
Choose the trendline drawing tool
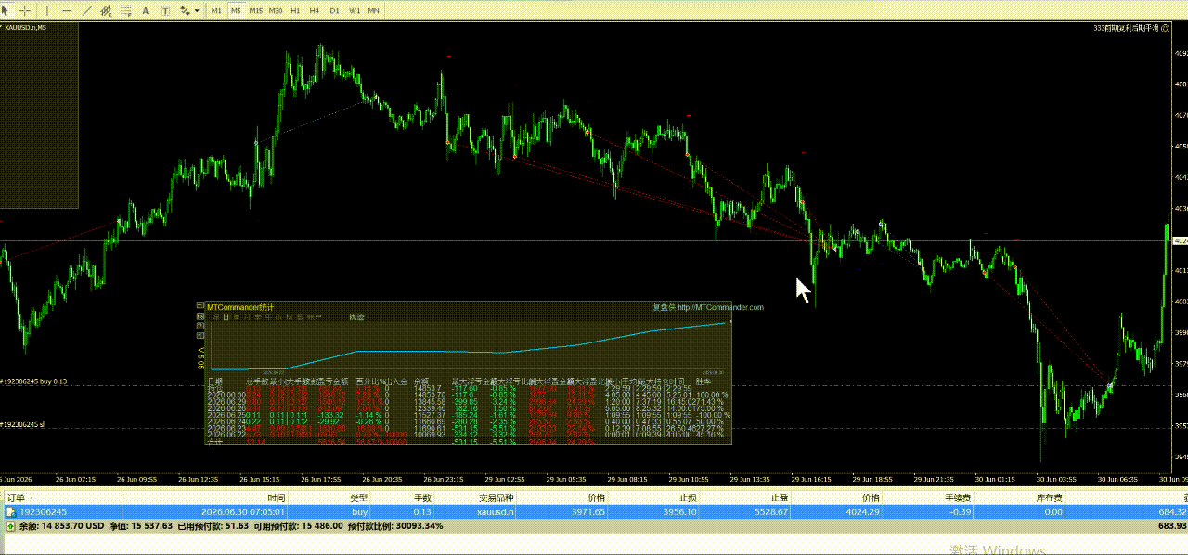tap(87, 11)
